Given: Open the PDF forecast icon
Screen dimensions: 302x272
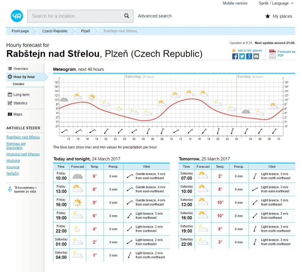Looking at the screenshot, I should [x=272, y=54].
